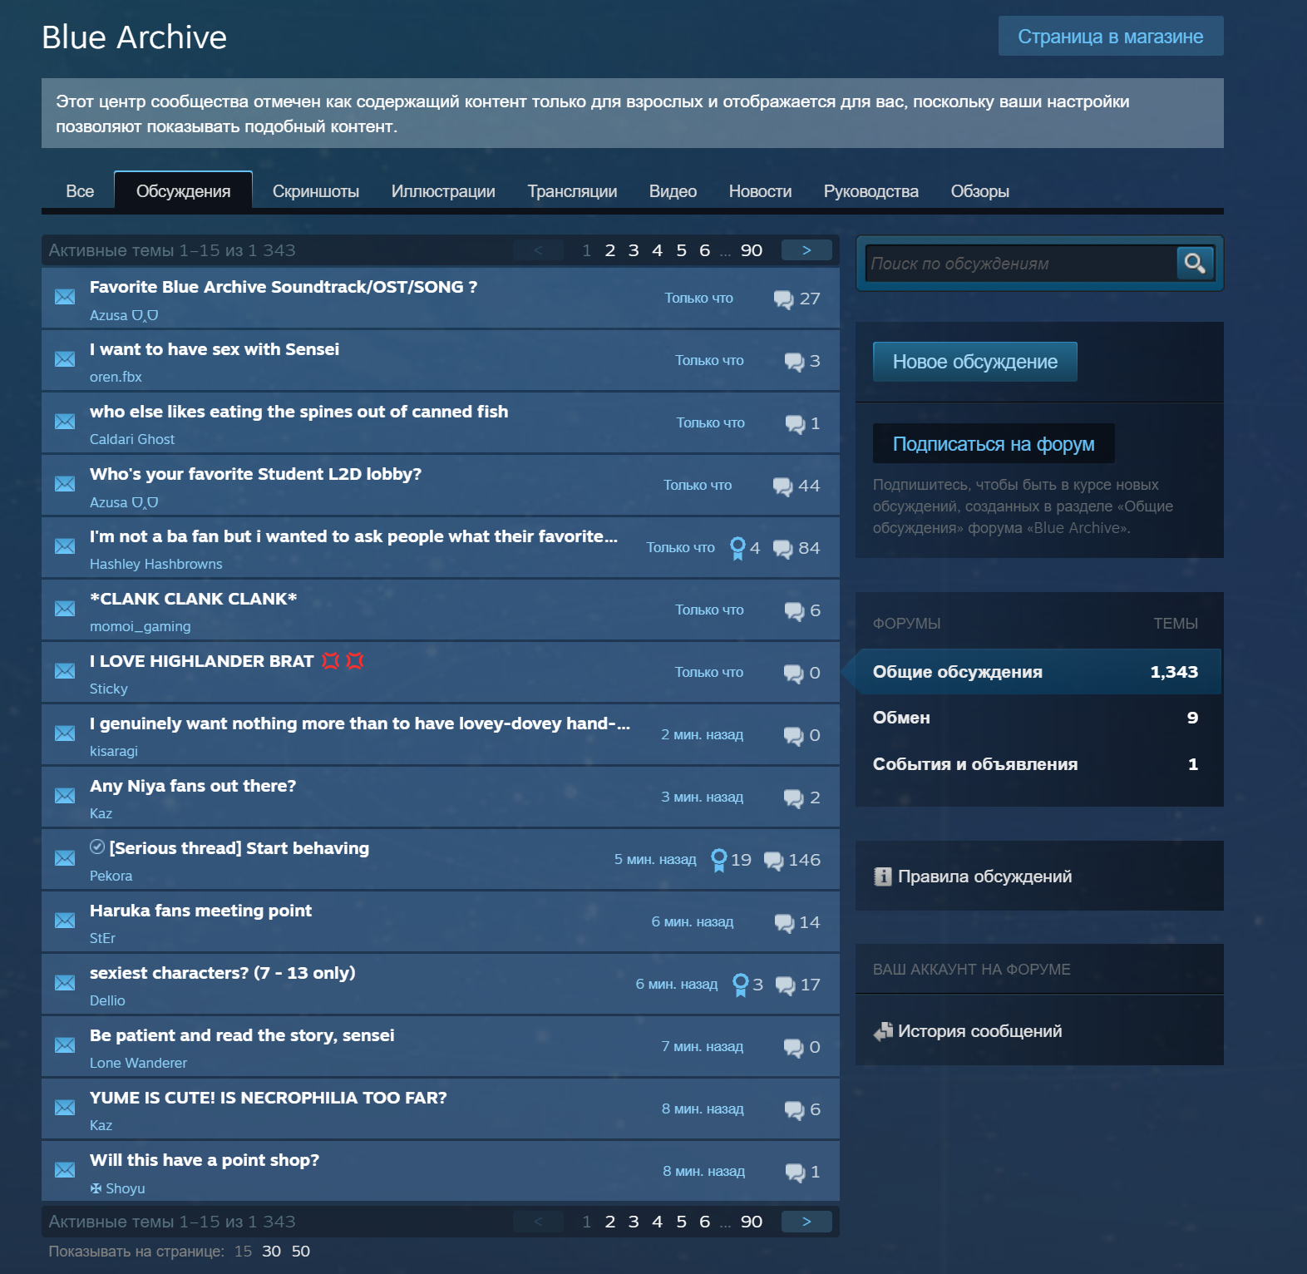Focus the Поиск по обсуждениям search field
This screenshot has height=1274, width=1307.
tap(1020, 264)
